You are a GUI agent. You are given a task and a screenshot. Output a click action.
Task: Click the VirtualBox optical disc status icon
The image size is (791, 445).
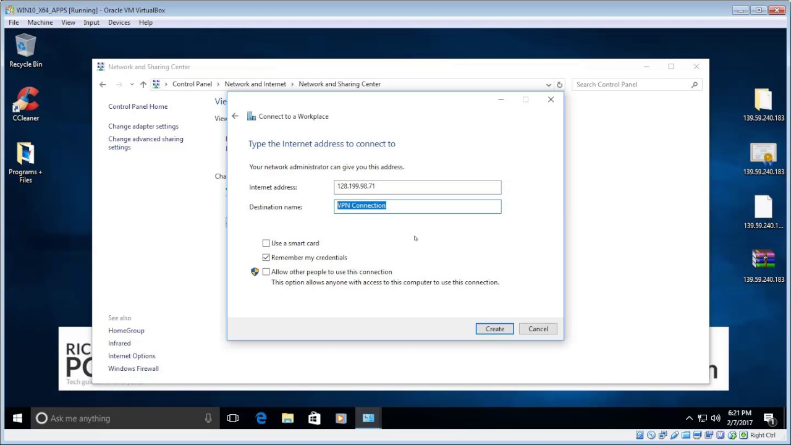(x=651, y=435)
